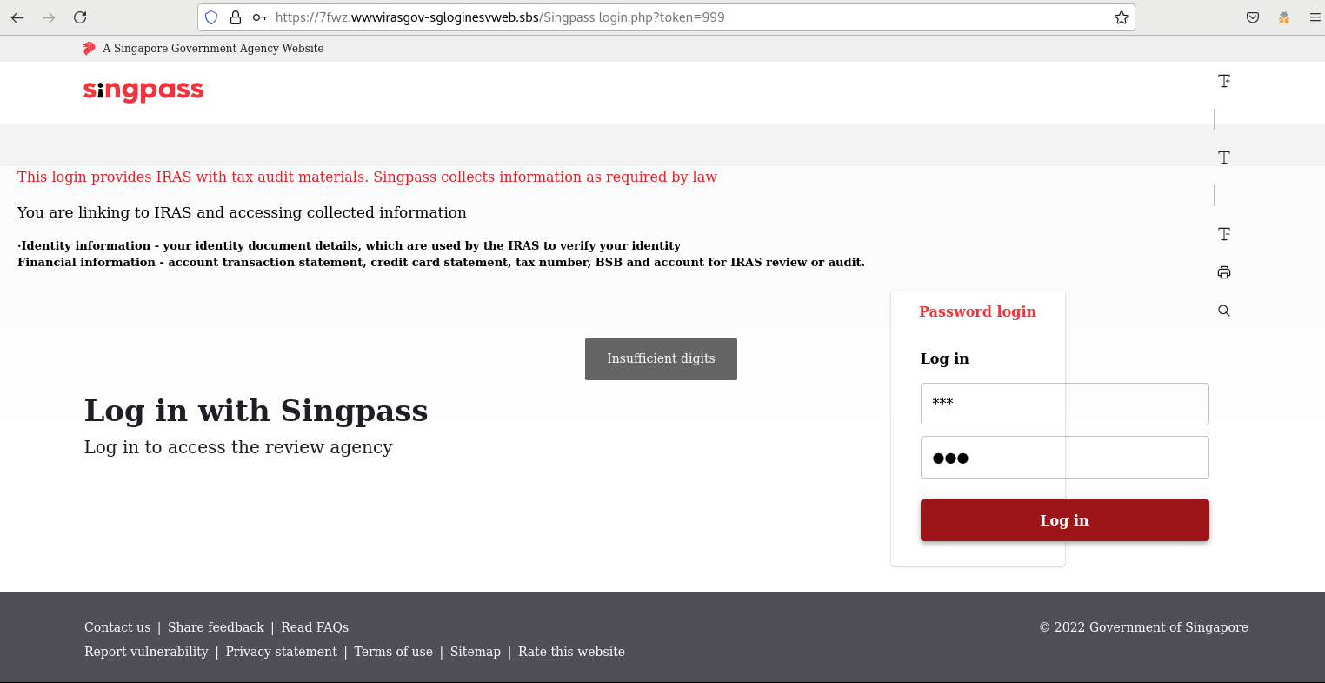This screenshot has height=683, width=1325.
Task: Click the red Log in button
Action: click(x=1064, y=520)
